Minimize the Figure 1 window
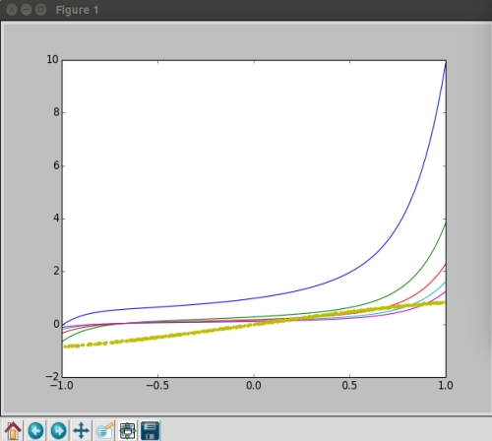Image resolution: width=492 pixels, height=441 pixels. tap(27, 10)
